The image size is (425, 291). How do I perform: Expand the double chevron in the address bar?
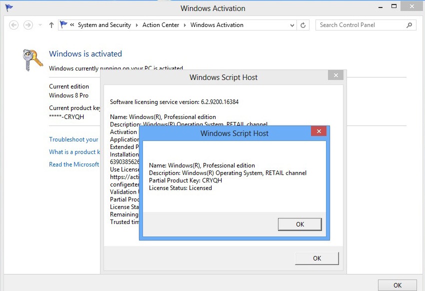pyautogui.click(x=72, y=25)
